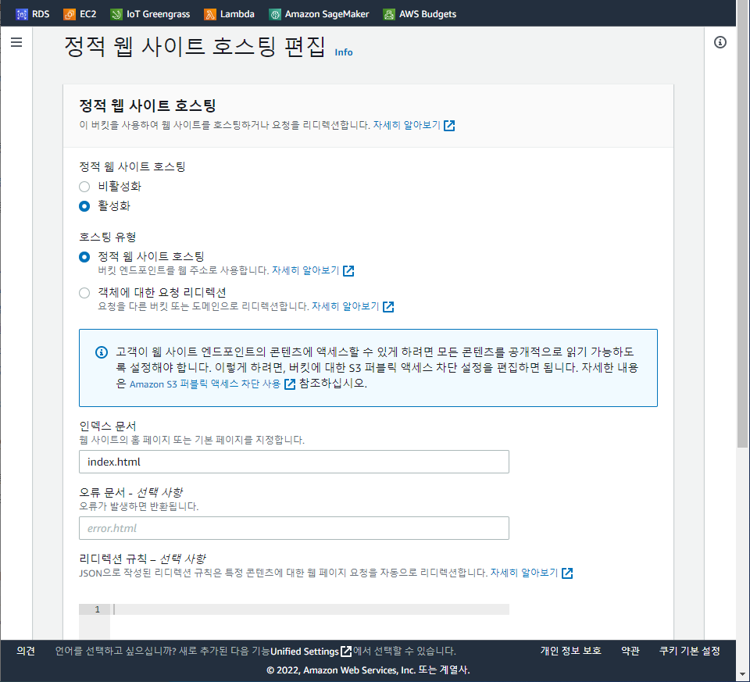750x682 pixels.
Task: Open Amazon S3 퍼블릭 액세스 차단 사용 link
Action: click(205, 384)
